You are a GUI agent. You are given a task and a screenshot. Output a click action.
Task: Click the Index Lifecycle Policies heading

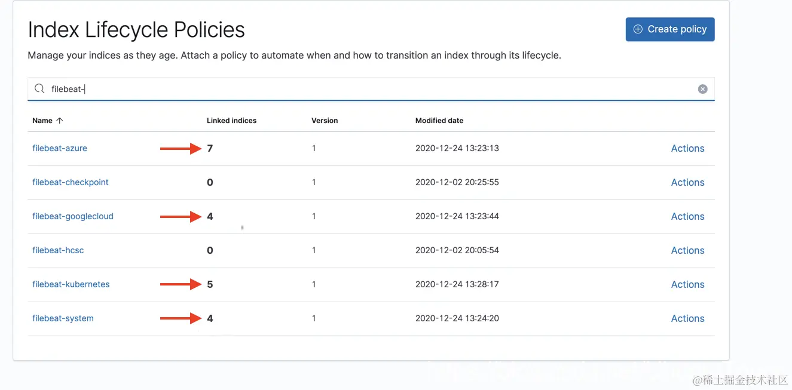tap(136, 30)
